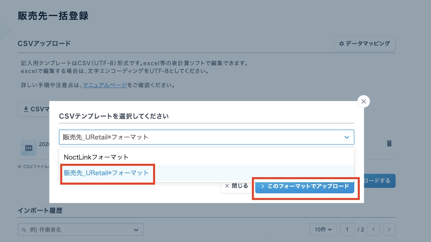The height and width of the screenshot is (242, 431).
Task: Click the gear icon on データマッピング button
Action: (x=341, y=44)
